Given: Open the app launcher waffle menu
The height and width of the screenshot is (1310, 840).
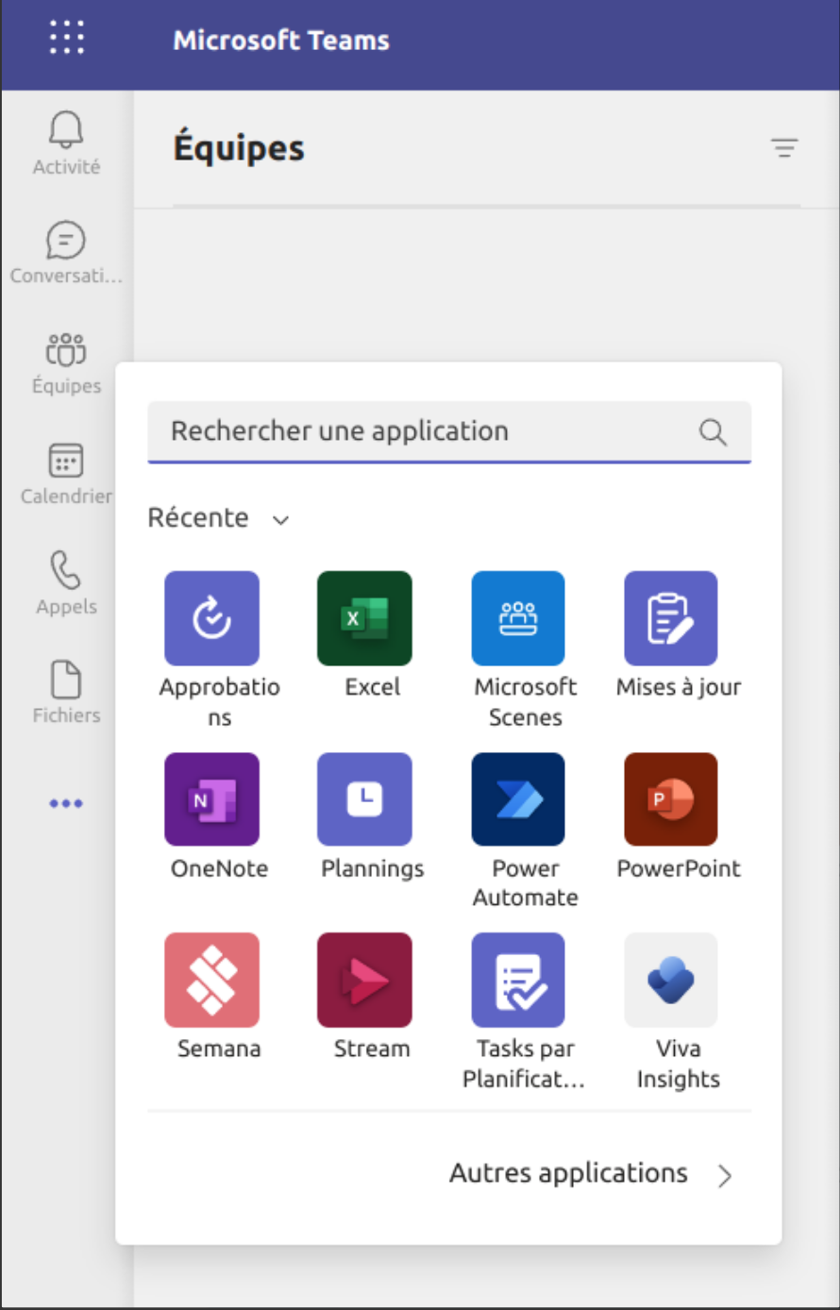Looking at the screenshot, I should click(x=66, y=39).
